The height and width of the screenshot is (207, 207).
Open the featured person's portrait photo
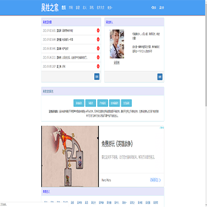coord(117,44)
